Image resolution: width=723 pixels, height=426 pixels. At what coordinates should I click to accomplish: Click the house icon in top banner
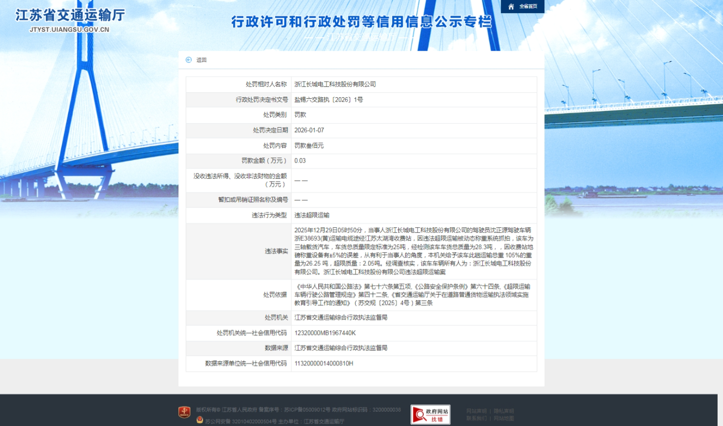(511, 6)
